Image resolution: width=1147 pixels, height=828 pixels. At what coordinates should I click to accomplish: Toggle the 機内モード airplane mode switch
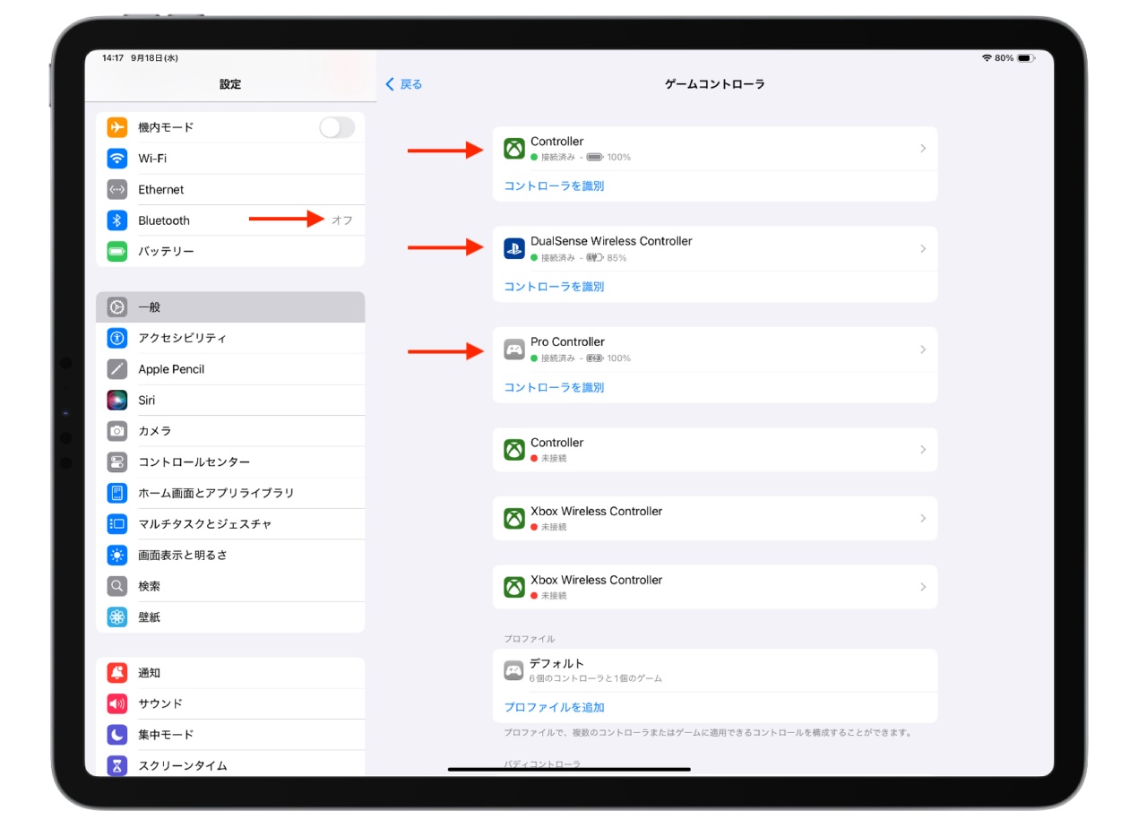coord(337,127)
